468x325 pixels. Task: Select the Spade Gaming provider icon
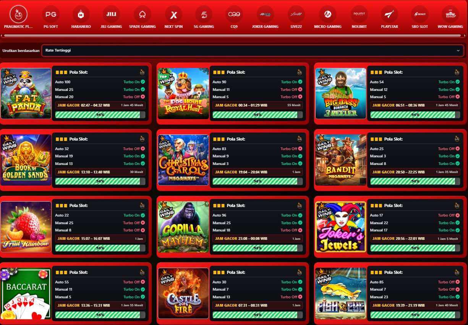click(x=143, y=15)
